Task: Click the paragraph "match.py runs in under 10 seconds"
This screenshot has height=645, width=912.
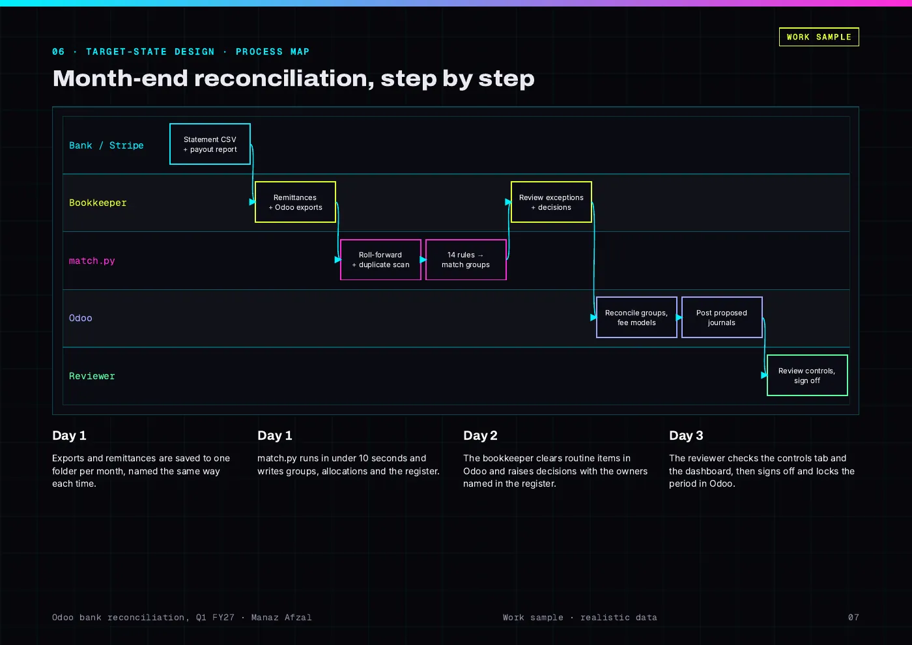Action: coord(349,465)
